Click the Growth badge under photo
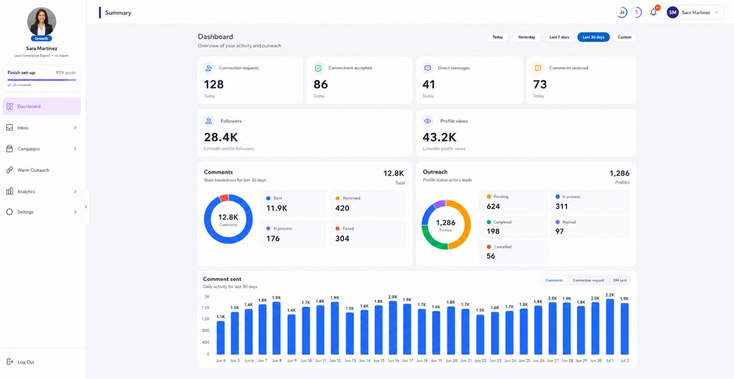Image resolution: width=734 pixels, height=379 pixels. point(41,39)
